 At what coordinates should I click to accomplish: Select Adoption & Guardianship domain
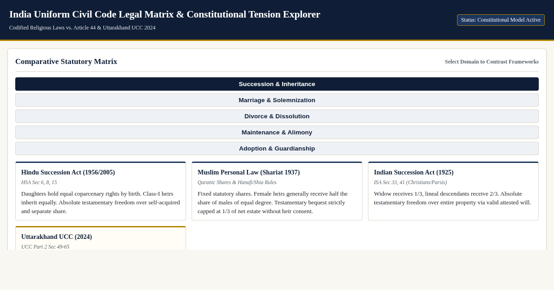[277, 148]
